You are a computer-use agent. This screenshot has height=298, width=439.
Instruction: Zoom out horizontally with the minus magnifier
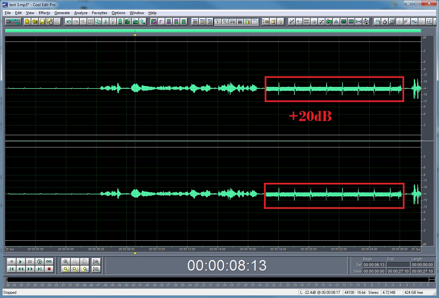(75, 262)
